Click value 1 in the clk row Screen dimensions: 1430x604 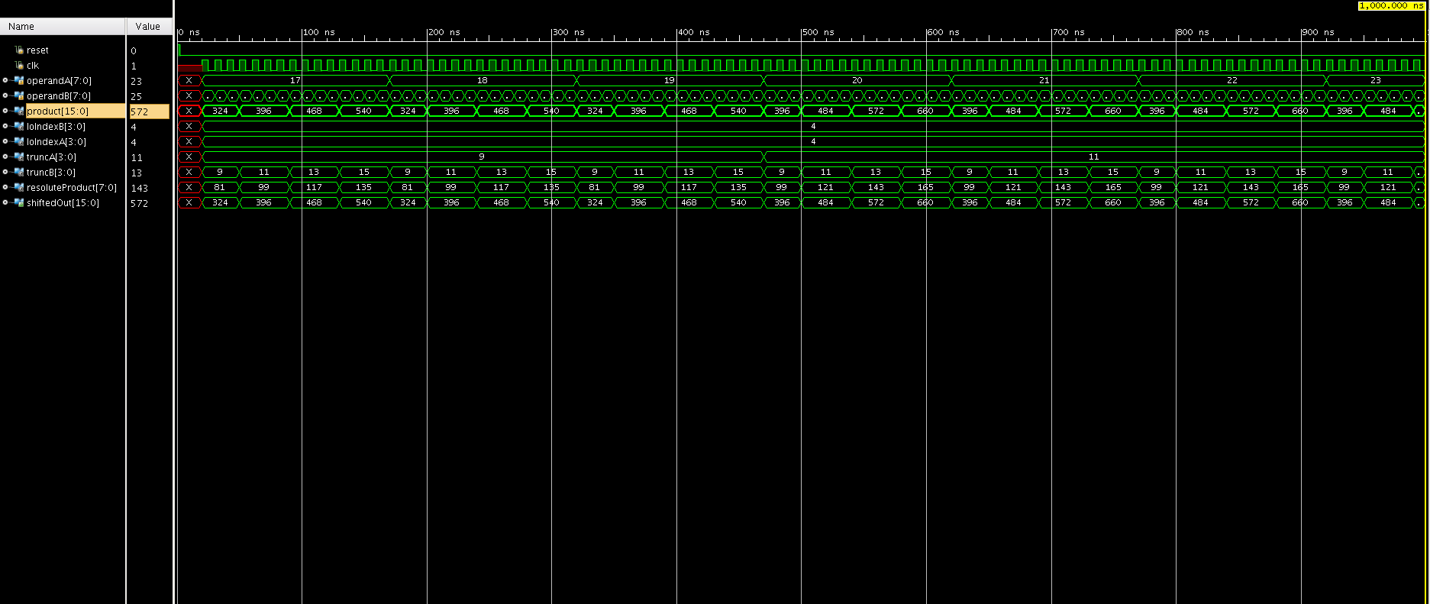coord(134,66)
